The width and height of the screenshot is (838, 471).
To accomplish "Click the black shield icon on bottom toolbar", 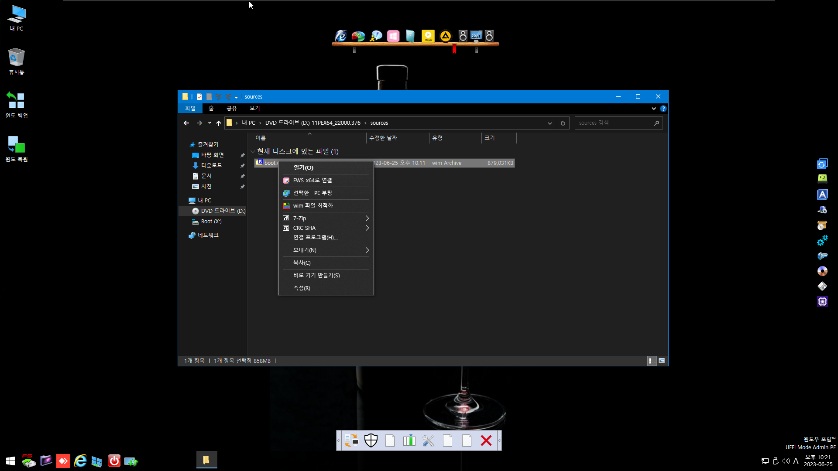I will (x=371, y=440).
